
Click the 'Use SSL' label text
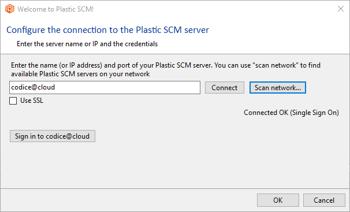pos(32,101)
